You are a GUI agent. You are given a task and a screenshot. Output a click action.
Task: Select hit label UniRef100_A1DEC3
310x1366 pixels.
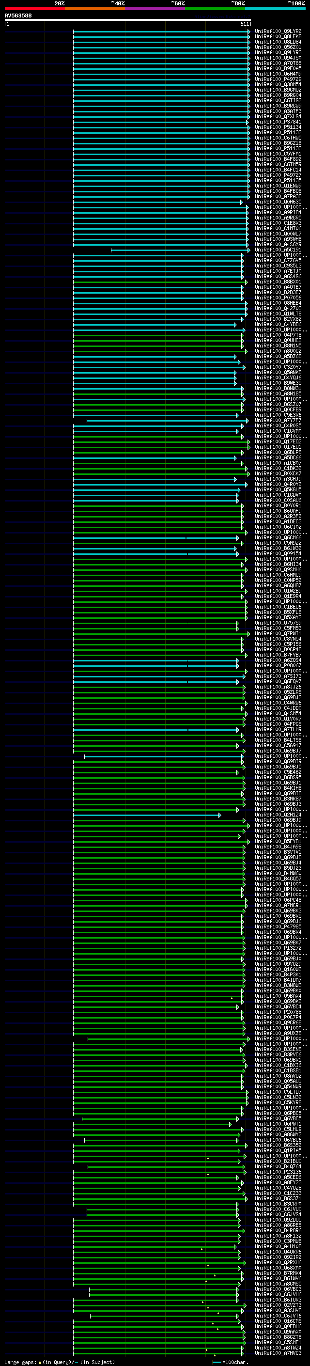278,522
